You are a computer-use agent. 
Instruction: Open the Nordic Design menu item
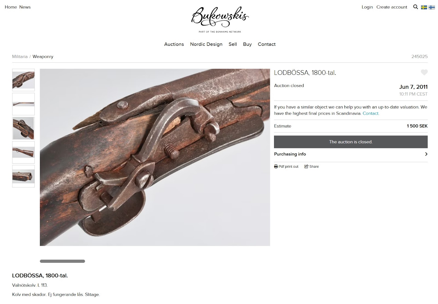[x=206, y=44]
